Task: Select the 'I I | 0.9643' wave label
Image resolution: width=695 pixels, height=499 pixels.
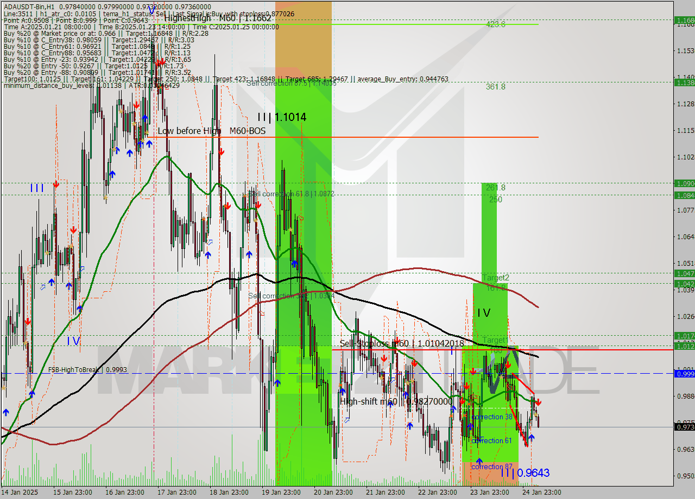Action: coord(525,473)
